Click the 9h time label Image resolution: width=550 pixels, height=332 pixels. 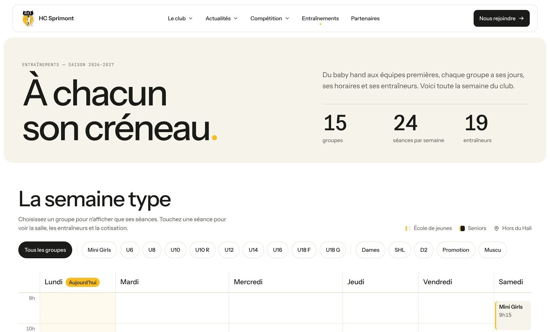coord(32,298)
